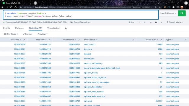Switch to the Patterns tab
189x106 pixels.
point(19,28)
